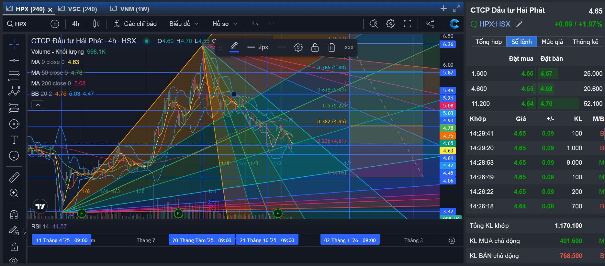This screenshot has width=605, height=266.
Task: Toggle lock all drawings in left toolbar
Action: coord(14,247)
